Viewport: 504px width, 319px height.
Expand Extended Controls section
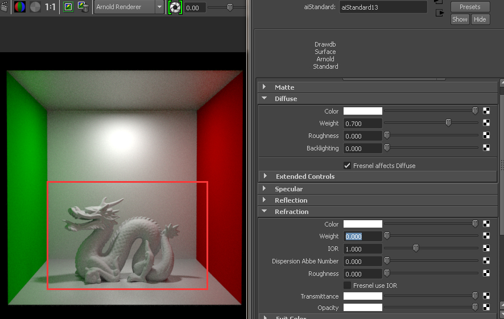point(265,176)
